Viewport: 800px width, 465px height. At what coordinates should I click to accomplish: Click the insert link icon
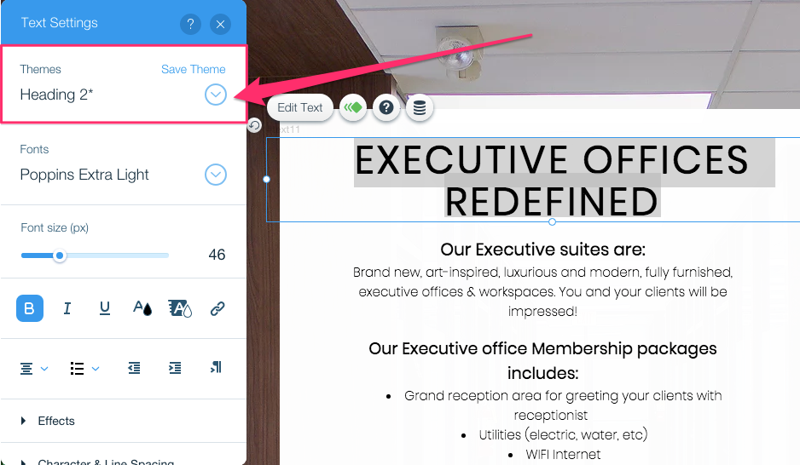point(217,308)
